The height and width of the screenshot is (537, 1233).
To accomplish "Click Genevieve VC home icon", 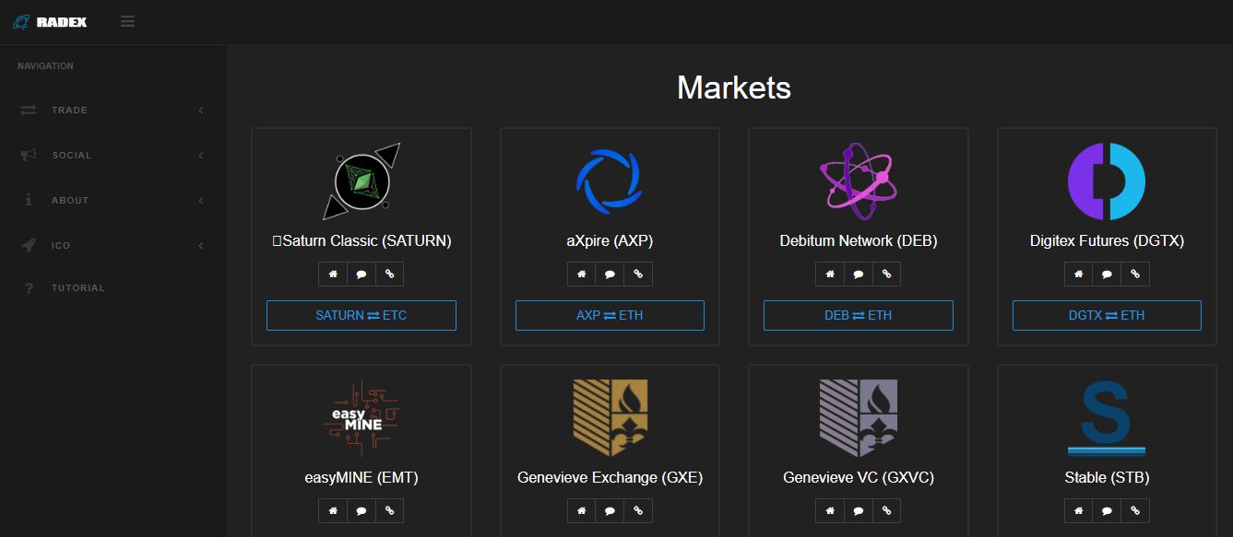I will 830,510.
